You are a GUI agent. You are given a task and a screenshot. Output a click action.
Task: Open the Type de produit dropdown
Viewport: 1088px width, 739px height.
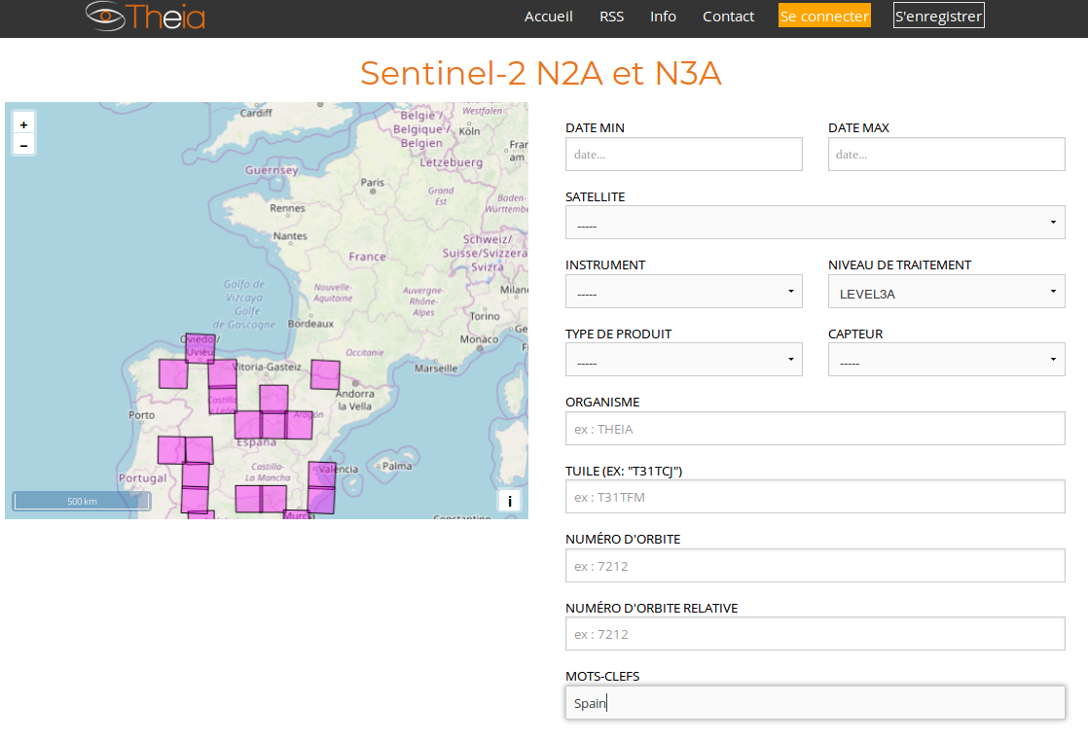tap(683, 359)
